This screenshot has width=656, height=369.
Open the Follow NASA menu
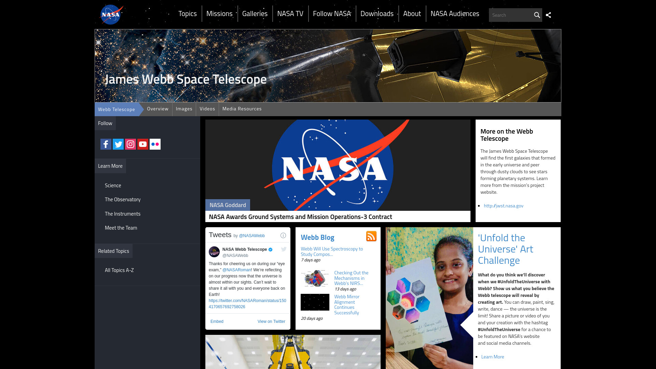(332, 14)
